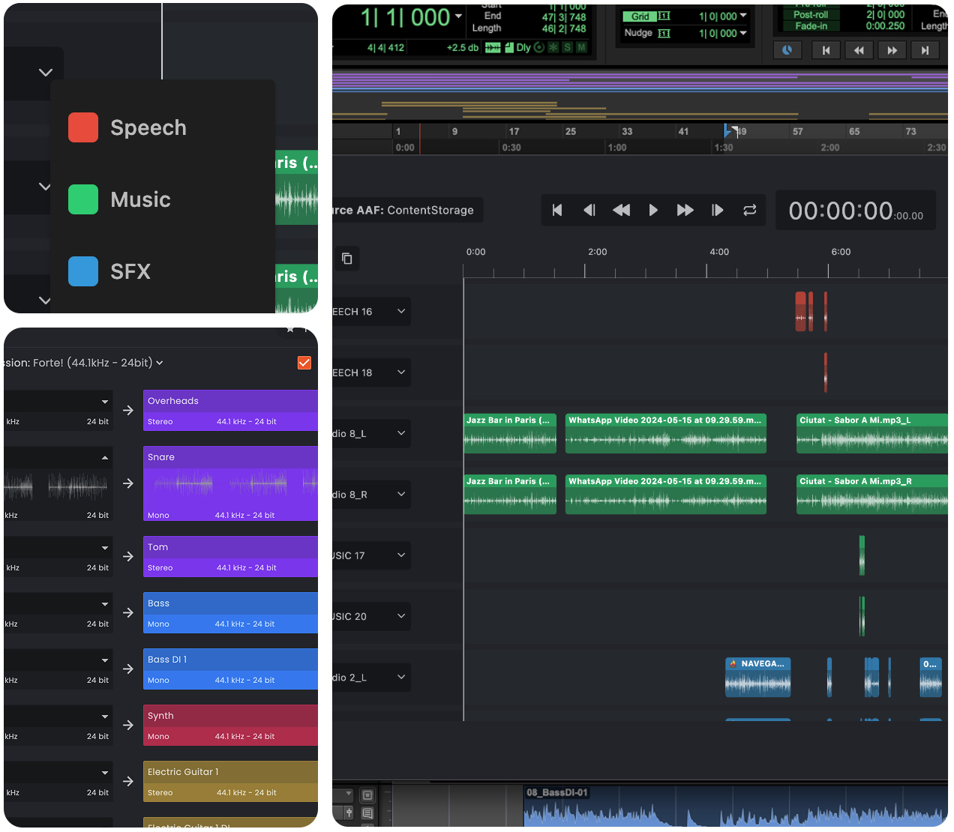The width and height of the screenshot is (954, 832).
Task: Fast forward in the AAF player transport
Action: tap(685, 211)
